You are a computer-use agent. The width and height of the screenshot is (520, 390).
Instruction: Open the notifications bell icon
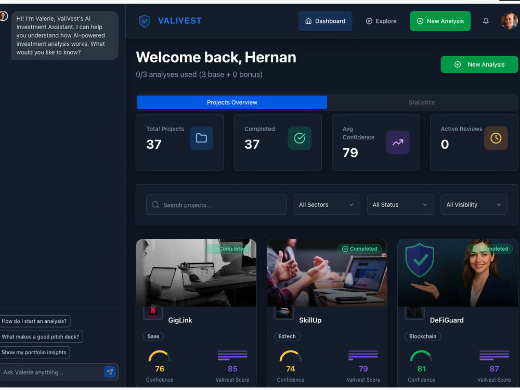[x=486, y=21]
